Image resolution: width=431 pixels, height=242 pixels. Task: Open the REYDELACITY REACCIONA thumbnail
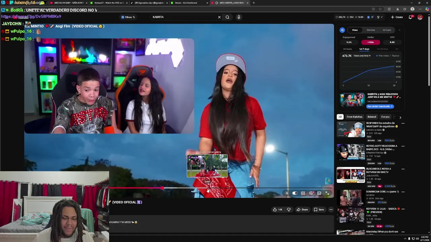(351, 152)
